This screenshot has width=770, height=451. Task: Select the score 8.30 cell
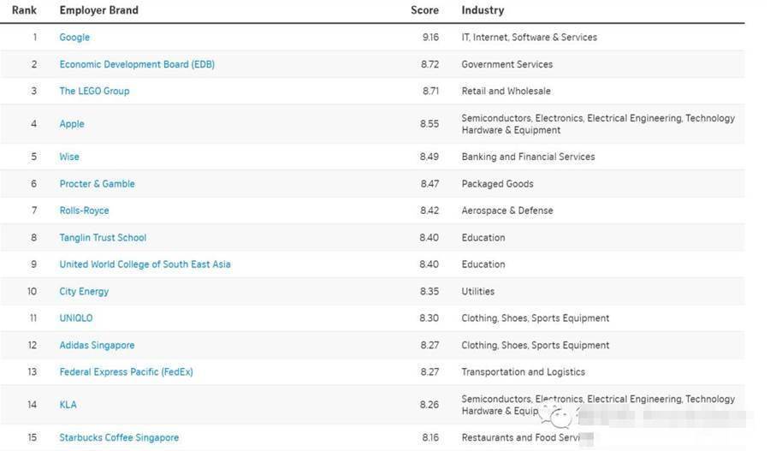click(429, 317)
